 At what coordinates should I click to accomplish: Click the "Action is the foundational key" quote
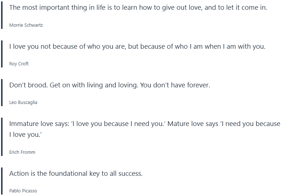[76, 174]
